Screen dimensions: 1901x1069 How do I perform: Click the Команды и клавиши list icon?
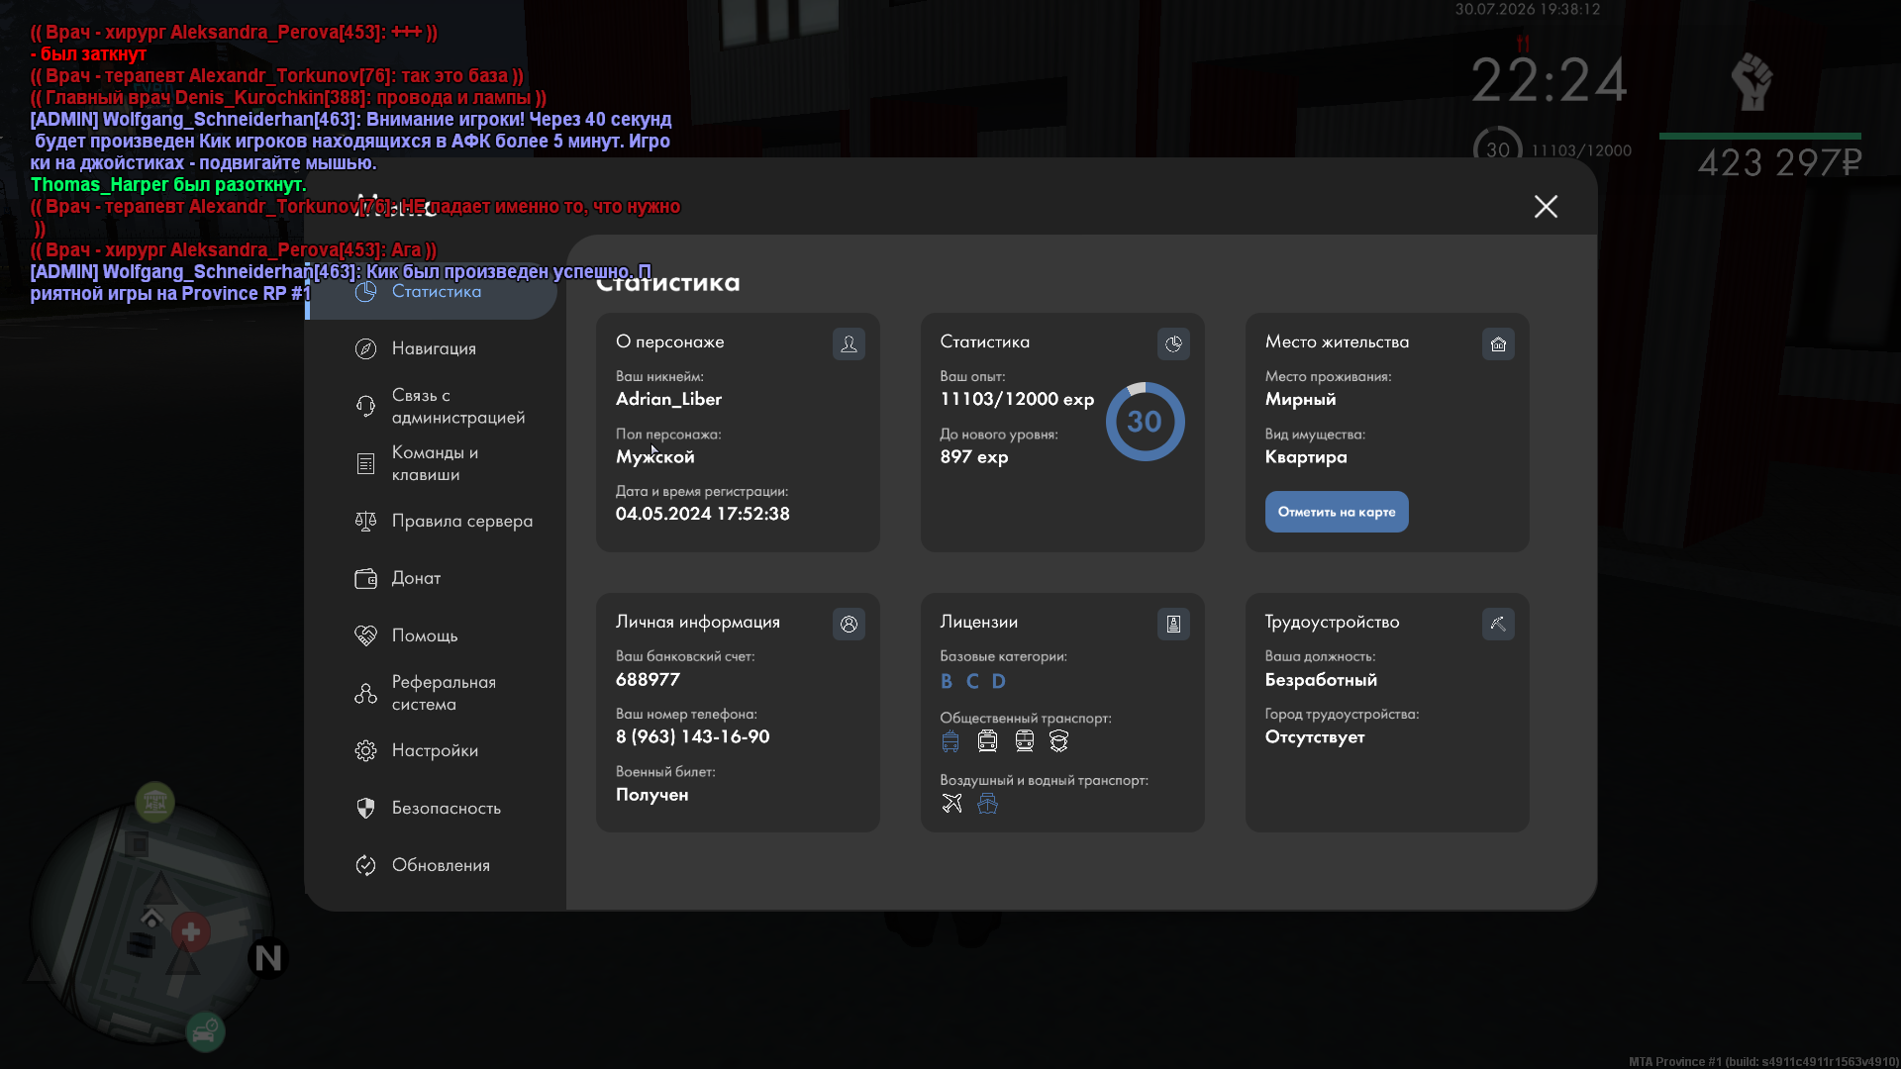pos(365,463)
